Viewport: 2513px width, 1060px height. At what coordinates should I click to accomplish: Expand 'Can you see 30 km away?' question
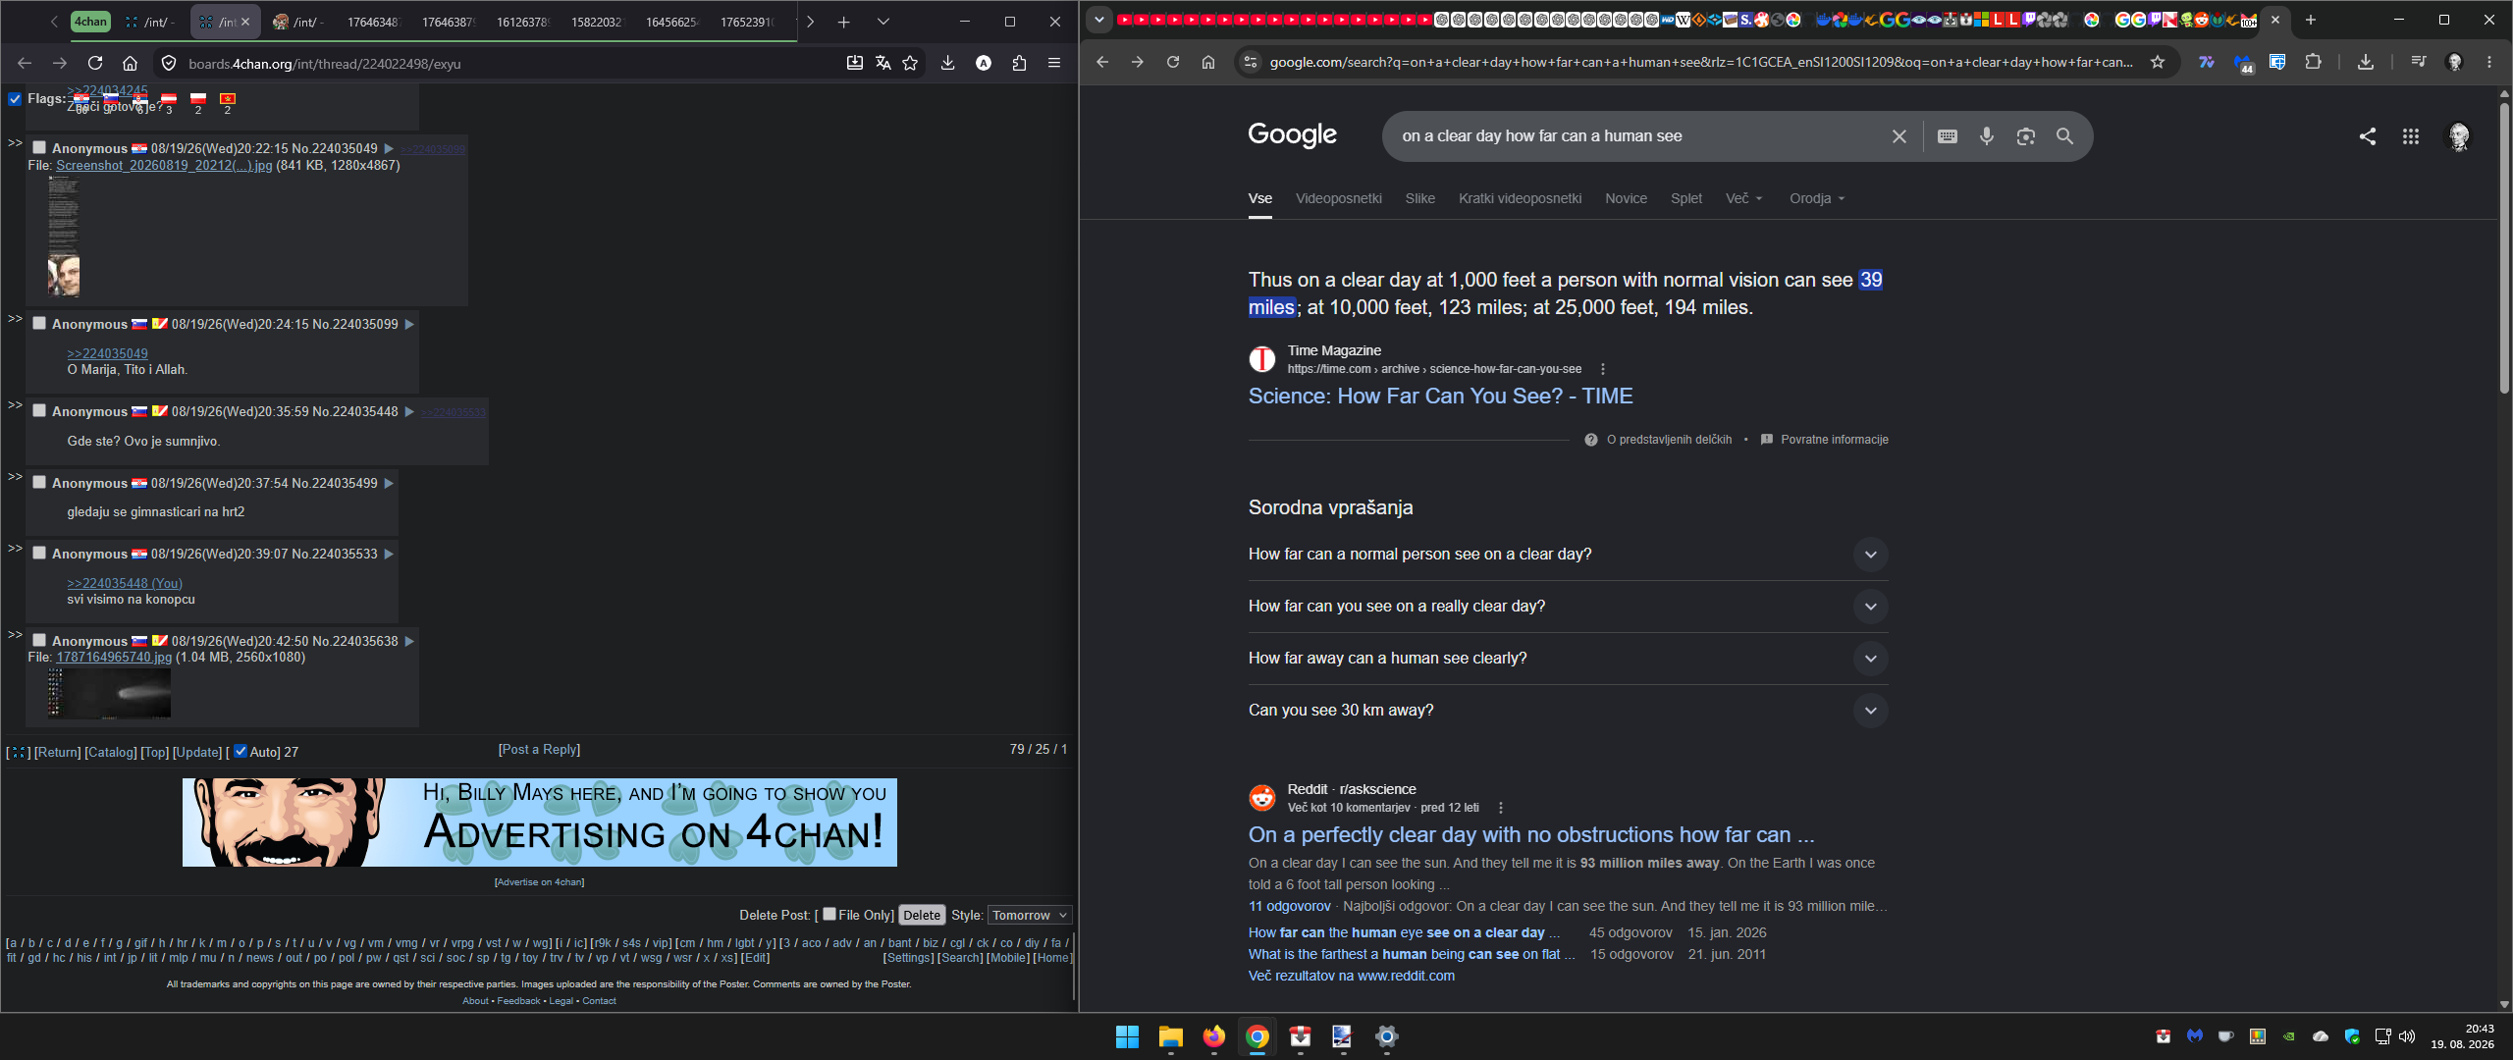[x=1569, y=711]
